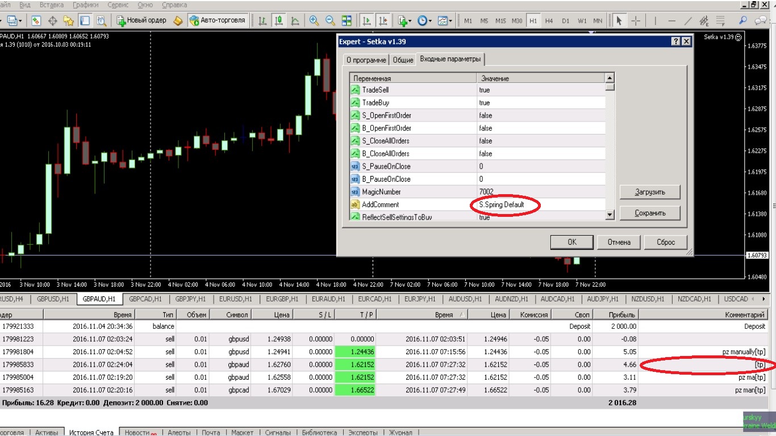
Task: Click the Загрузить button
Action: point(650,192)
